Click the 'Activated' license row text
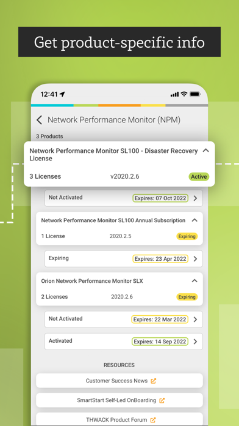Viewport: 239px width, 426px height. pos(60,341)
